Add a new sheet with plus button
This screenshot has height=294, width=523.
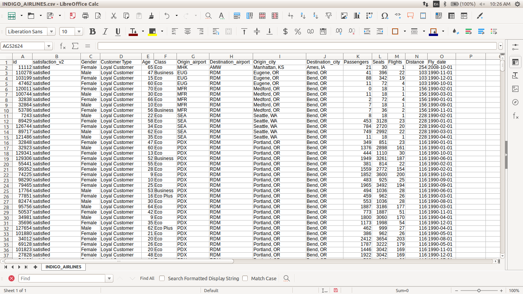tap(35, 267)
